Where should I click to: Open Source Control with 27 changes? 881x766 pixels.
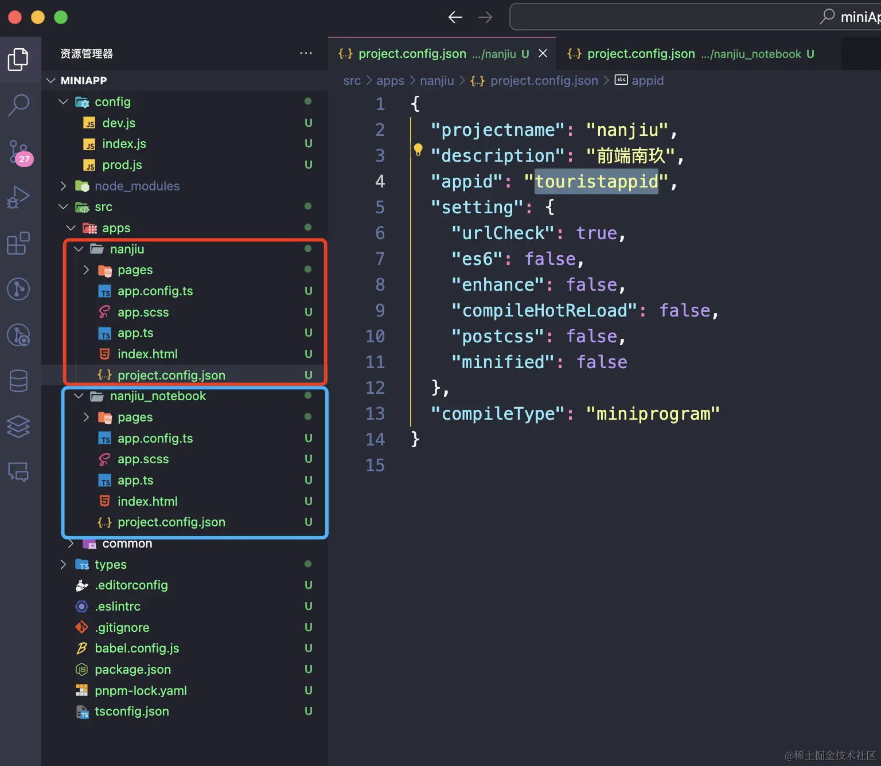pyautogui.click(x=20, y=151)
